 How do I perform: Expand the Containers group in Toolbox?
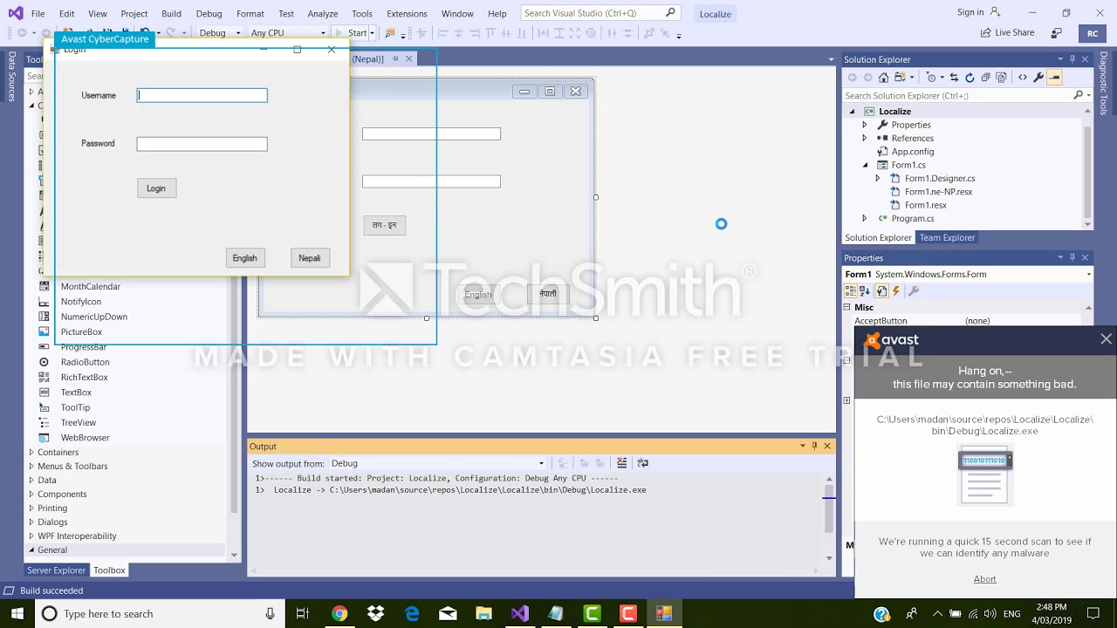(x=31, y=452)
